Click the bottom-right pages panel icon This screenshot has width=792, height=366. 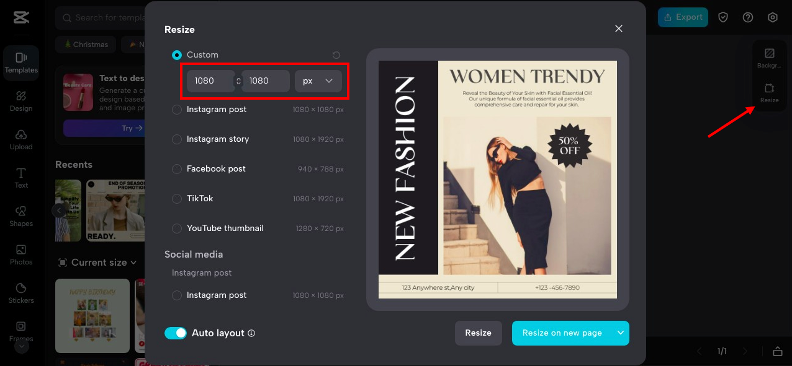(x=778, y=351)
